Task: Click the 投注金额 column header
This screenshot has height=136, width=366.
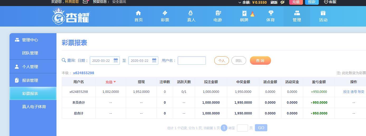Action: [x=211, y=82]
